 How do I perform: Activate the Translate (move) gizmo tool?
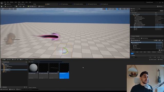point(105,9)
